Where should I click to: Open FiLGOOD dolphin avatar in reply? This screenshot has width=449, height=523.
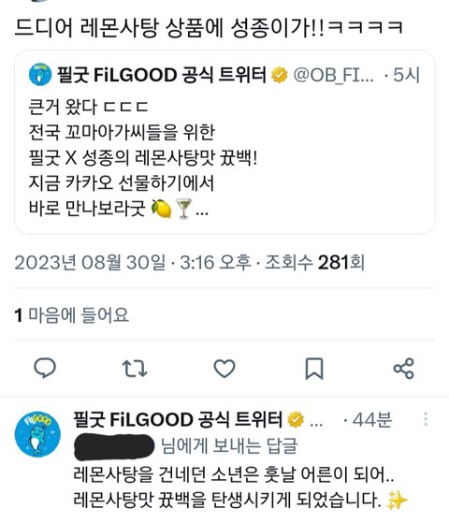(37, 434)
